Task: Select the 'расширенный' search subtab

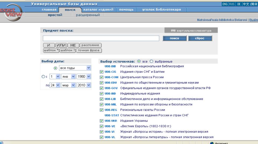Action: click(88, 15)
